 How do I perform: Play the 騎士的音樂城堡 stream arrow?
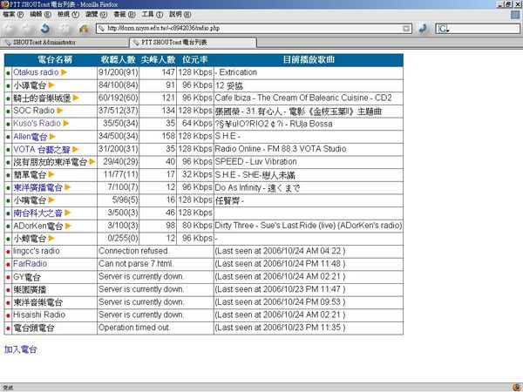tap(76, 98)
